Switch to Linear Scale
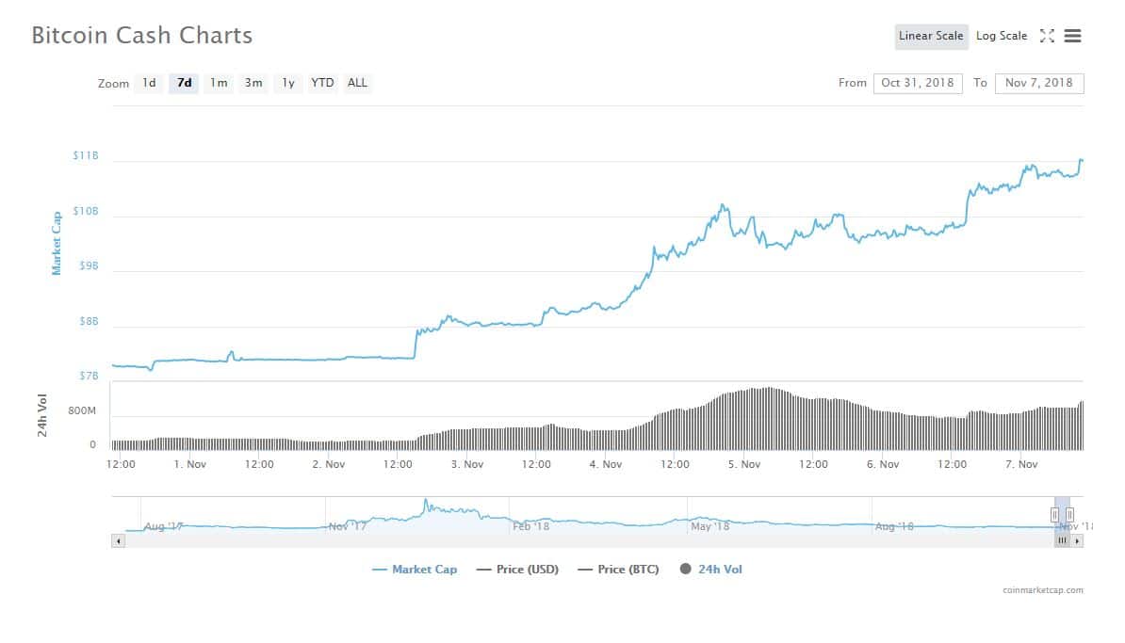This screenshot has width=1125, height=643. coord(931,36)
